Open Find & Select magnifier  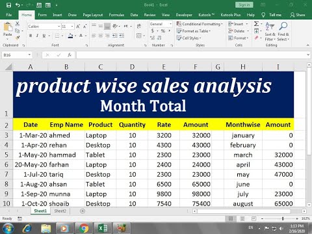[x=283, y=31]
